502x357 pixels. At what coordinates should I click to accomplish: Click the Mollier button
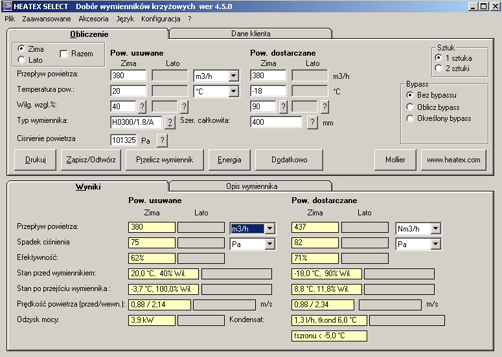tap(395, 160)
